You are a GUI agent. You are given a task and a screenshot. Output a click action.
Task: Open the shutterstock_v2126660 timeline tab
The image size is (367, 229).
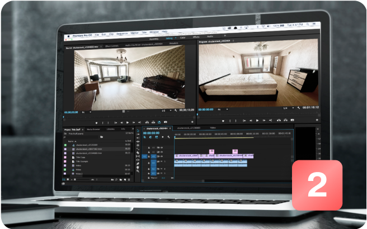point(189,128)
